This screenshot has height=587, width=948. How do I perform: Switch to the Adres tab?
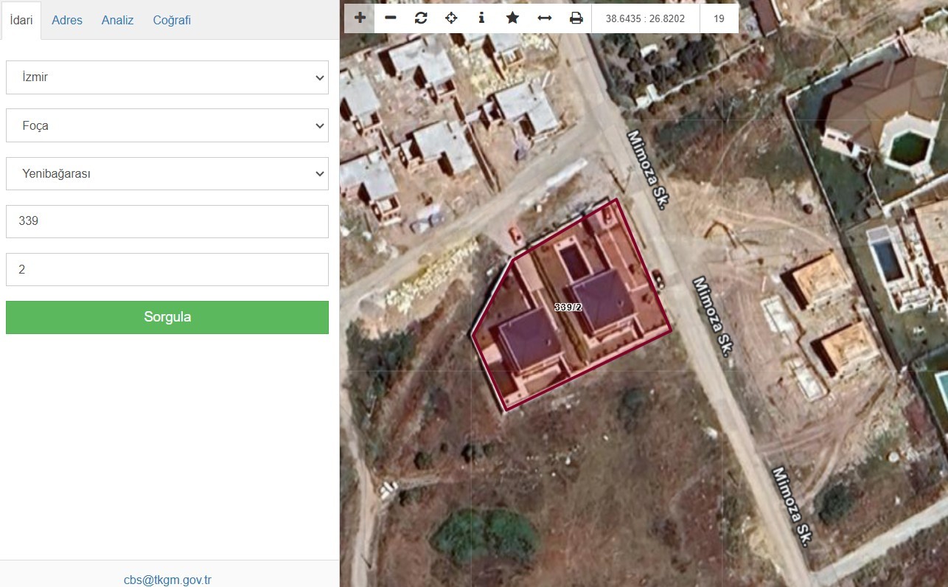click(x=67, y=20)
